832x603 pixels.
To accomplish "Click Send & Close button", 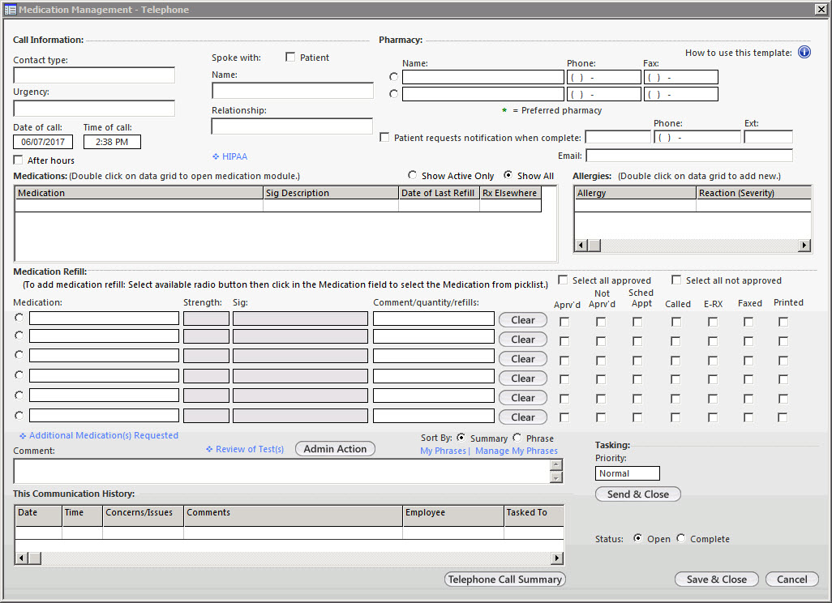I will [x=638, y=494].
